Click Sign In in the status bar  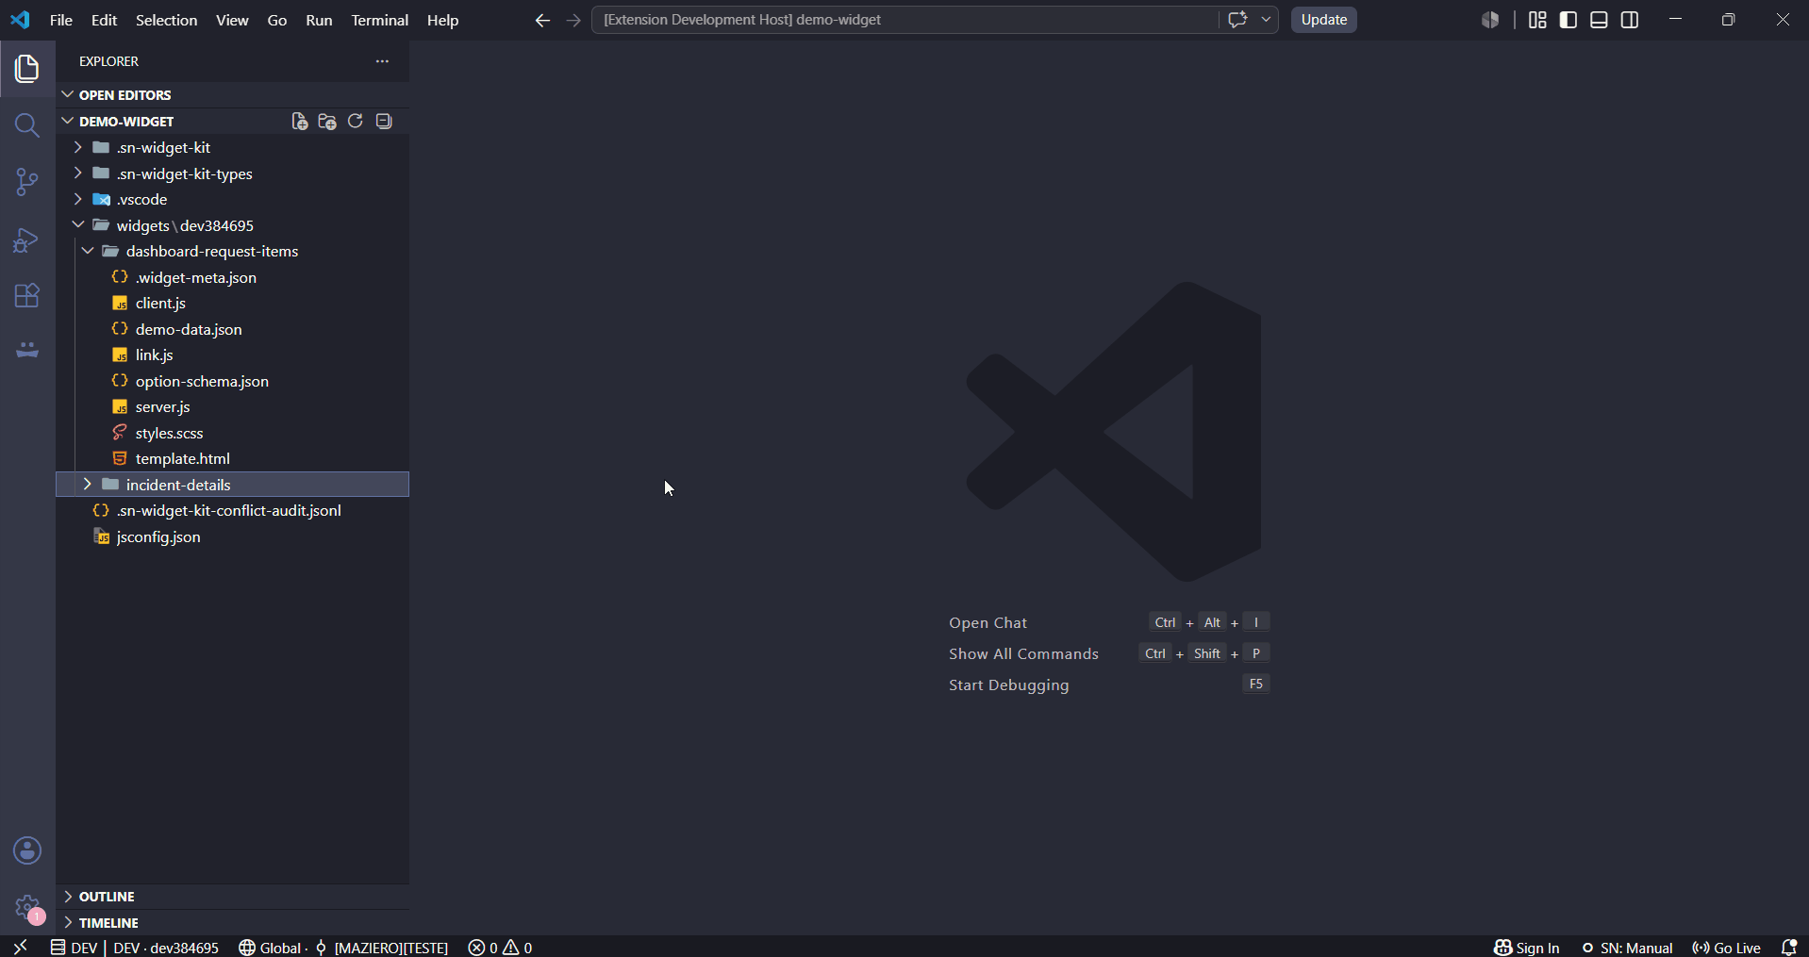point(1527,947)
